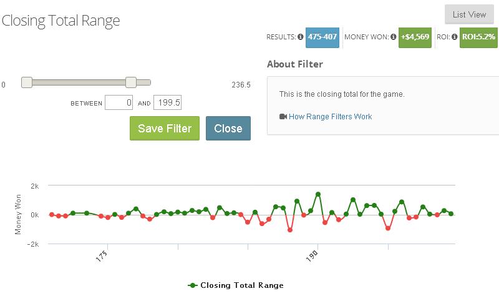499x296 pixels.
Task: Click the last green data point on chart
Action: [451, 214]
